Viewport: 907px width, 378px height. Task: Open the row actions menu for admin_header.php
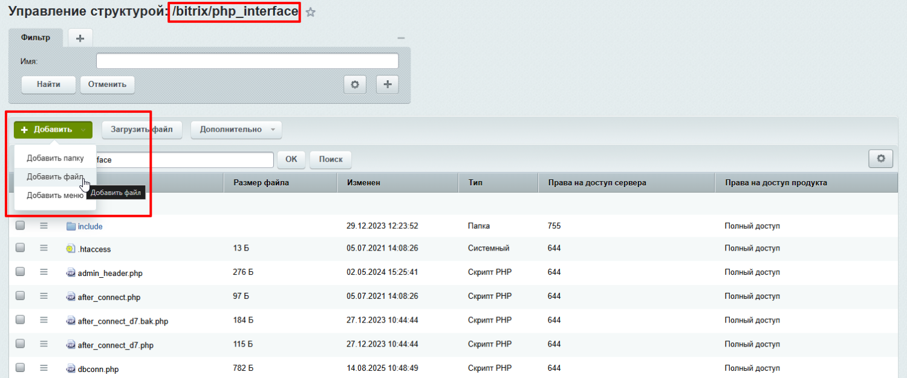44,272
